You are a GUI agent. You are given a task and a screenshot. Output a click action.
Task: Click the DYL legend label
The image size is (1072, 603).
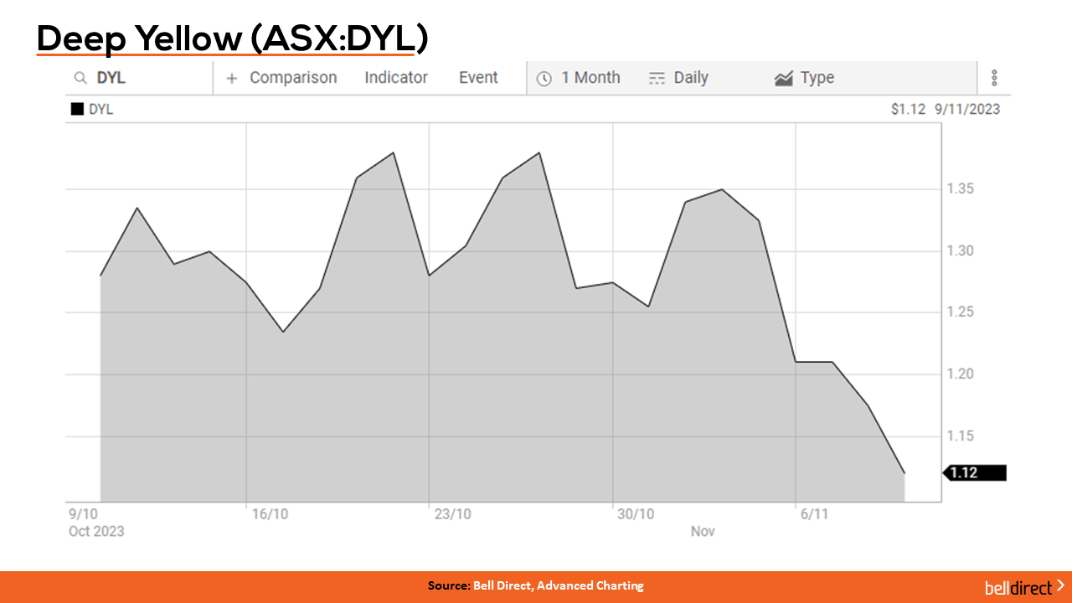(x=101, y=109)
